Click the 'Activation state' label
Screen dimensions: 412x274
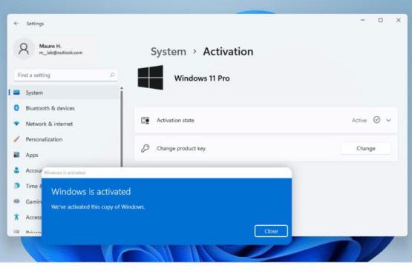click(x=175, y=121)
